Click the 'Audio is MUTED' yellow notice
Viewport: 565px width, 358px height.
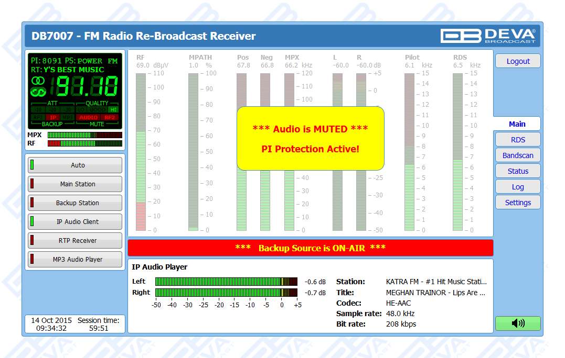[310, 139]
